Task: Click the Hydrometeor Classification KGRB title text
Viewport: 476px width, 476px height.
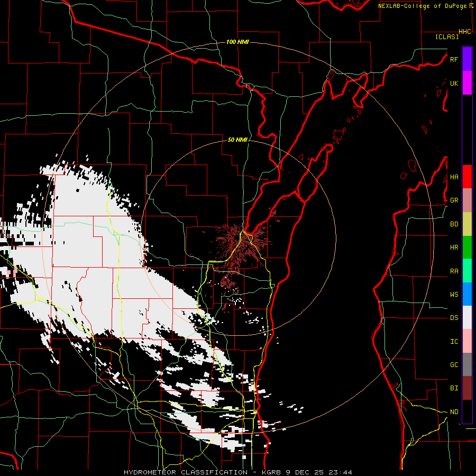Action: tap(237, 472)
